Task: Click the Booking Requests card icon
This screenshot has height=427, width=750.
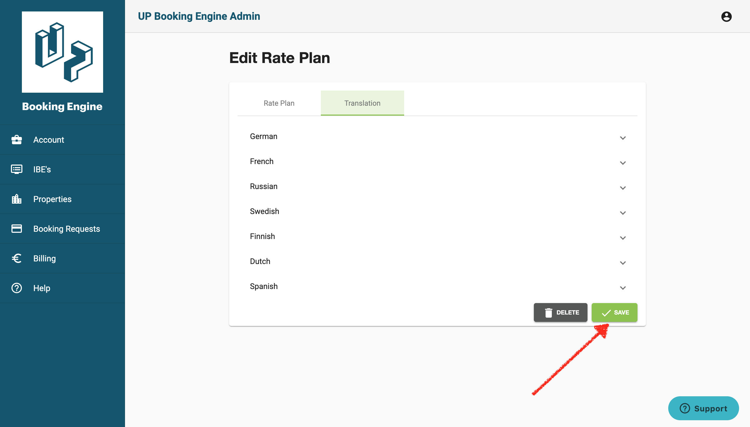Action: point(17,229)
